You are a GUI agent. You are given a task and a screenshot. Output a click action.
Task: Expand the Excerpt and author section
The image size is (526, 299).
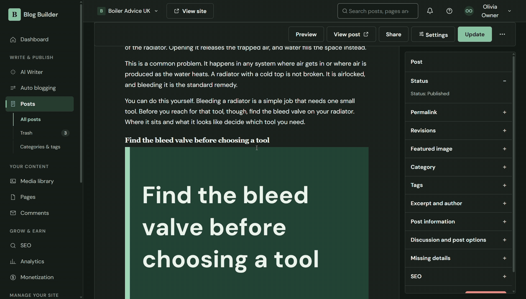[505, 203]
